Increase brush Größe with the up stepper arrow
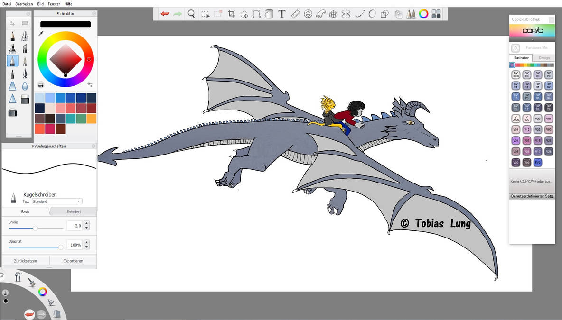Viewport: 562px width, 320px height. pyautogui.click(x=86, y=223)
